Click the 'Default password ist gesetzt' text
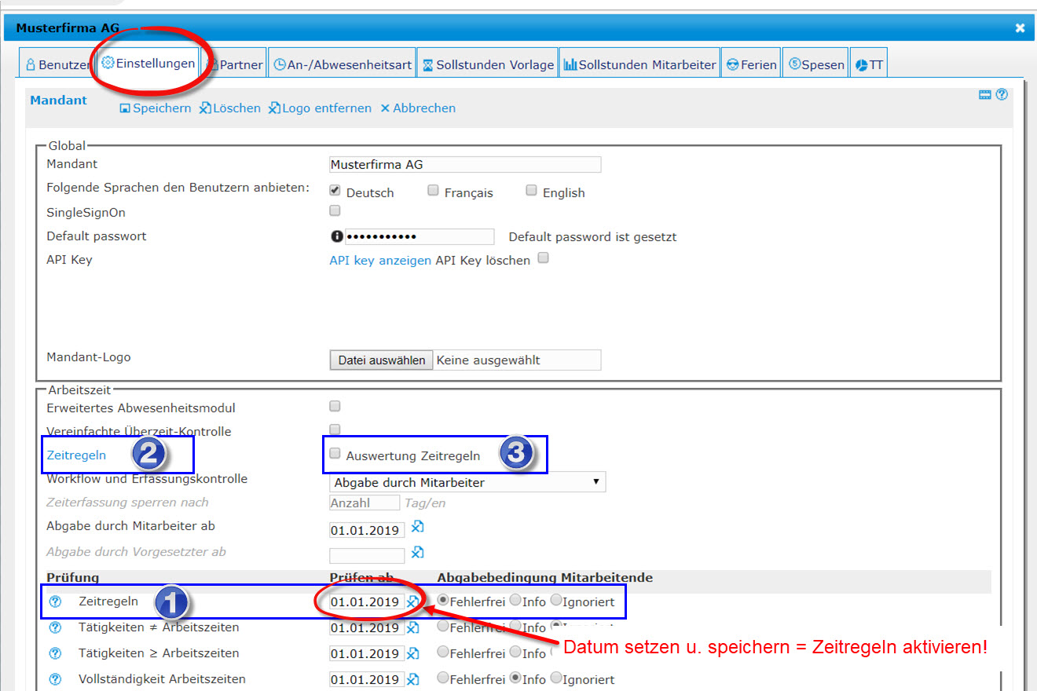This screenshot has width=1037, height=691. click(592, 237)
